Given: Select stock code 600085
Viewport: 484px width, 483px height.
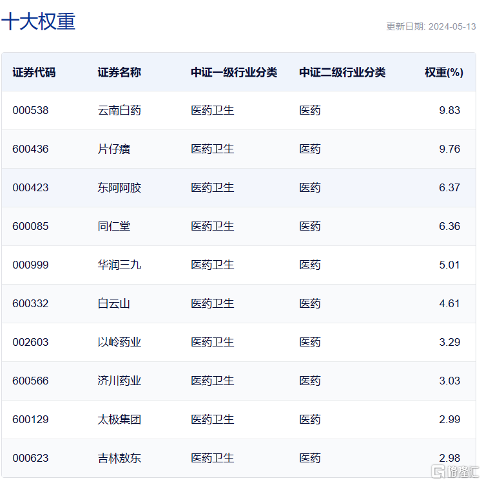Looking at the screenshot, I should 30,227.
